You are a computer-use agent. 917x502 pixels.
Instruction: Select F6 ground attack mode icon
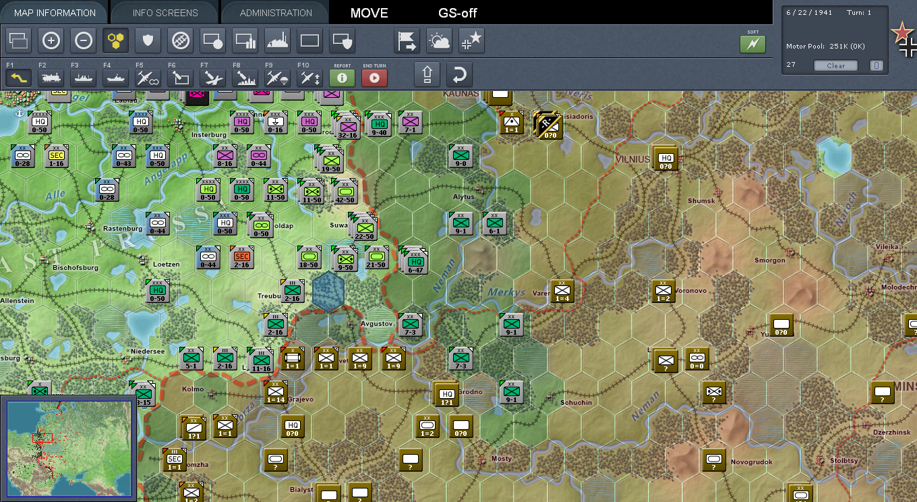pos(180,78)
